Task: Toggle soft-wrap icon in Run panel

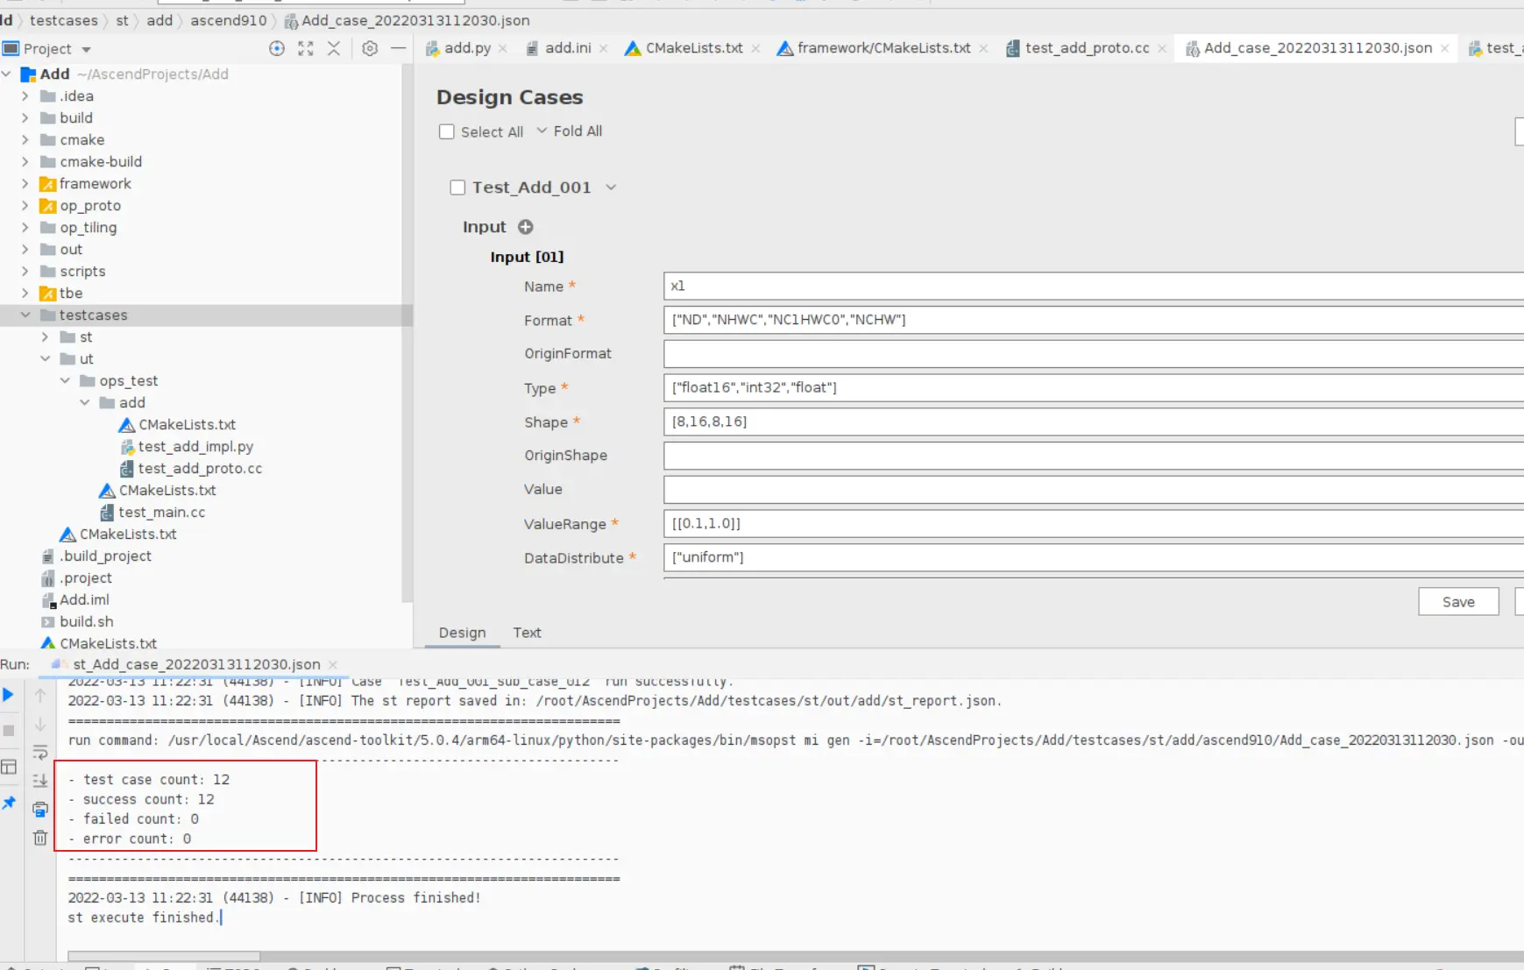Action: click(40, 753)
